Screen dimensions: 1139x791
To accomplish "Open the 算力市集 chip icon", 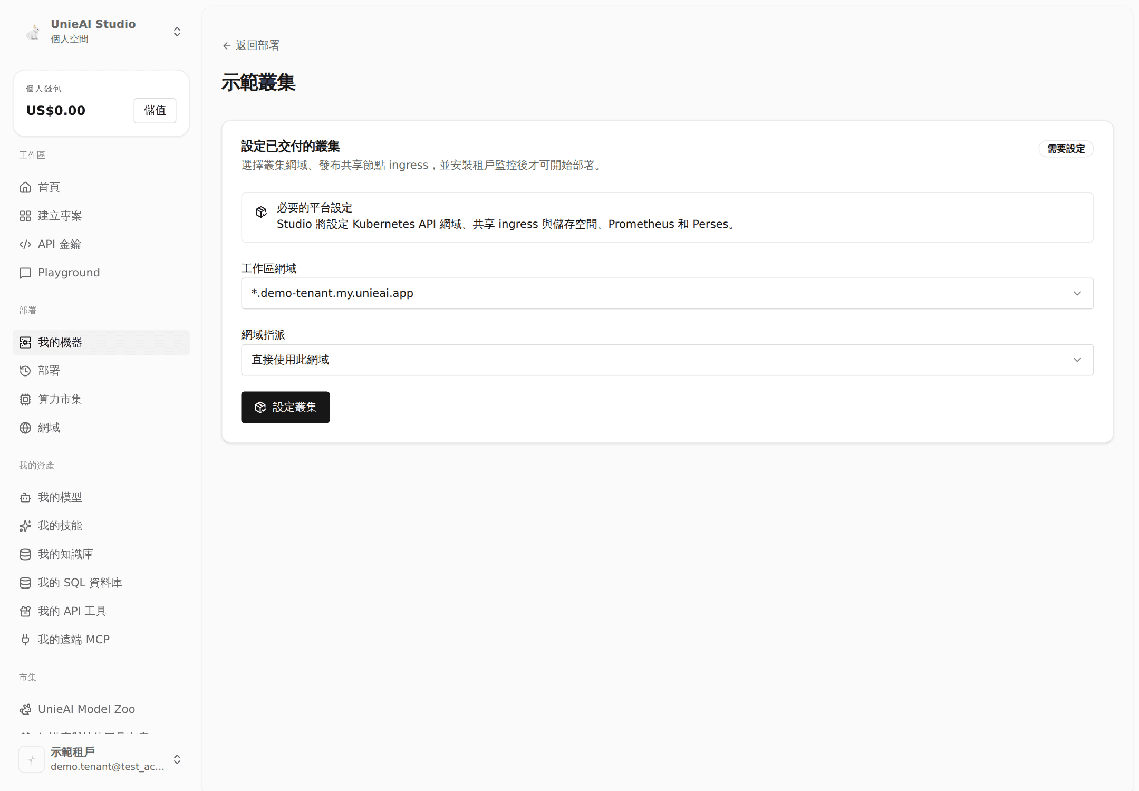I will point(25,399).
